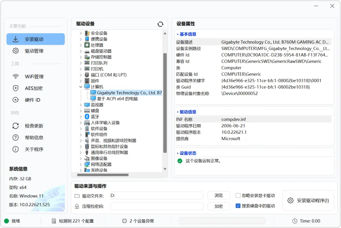Select the 设备描述 property row
The height and width of the screenshot is (228, 341).
click(x=254, y=42)
